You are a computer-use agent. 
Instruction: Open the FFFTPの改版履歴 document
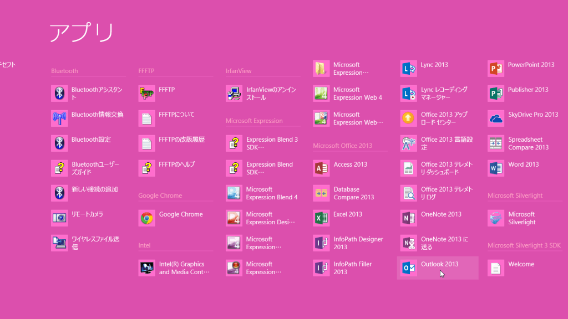pos(172,143)
